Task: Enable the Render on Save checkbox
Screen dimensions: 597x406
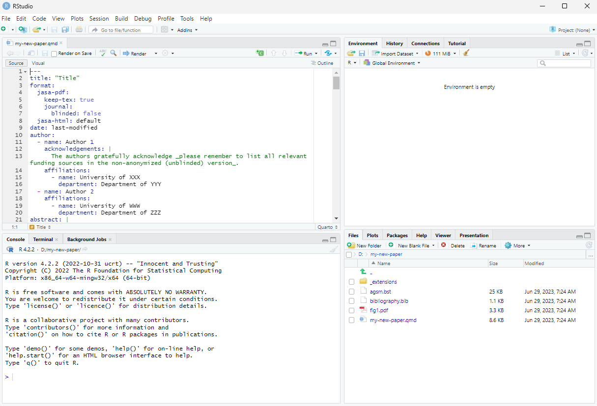Action: tap(54, 54)
